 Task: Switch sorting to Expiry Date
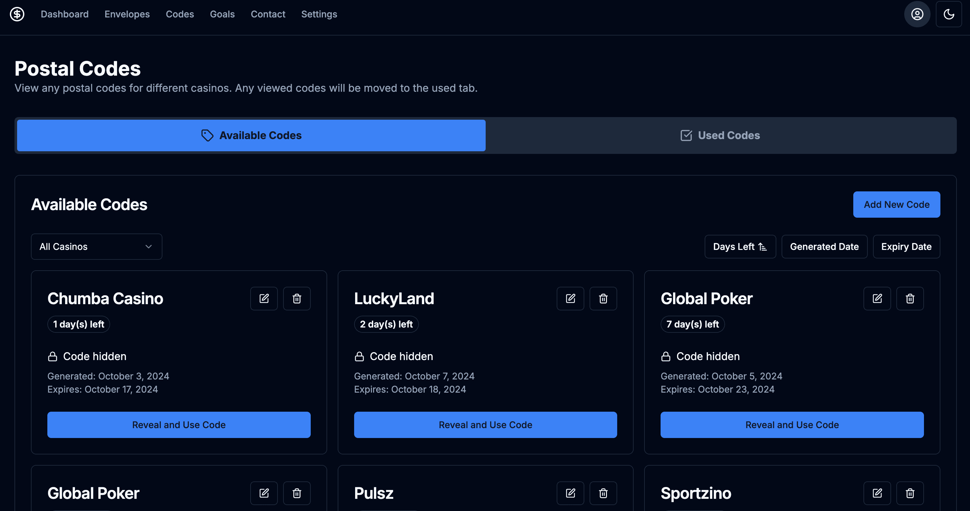906,247
